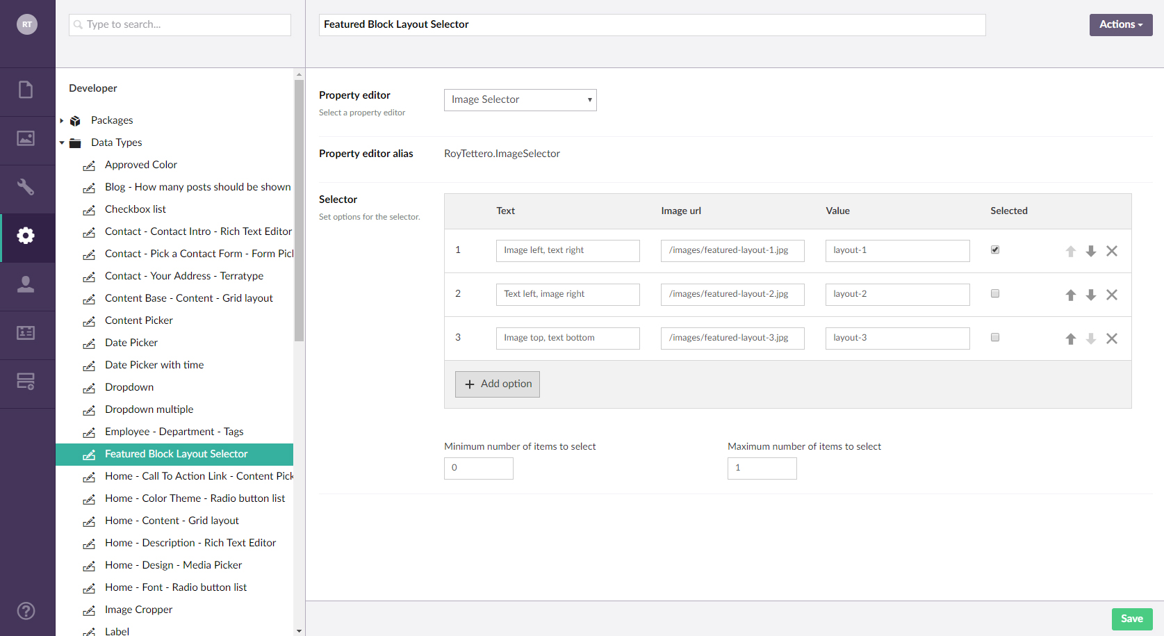Collapse the Data Types folder
1164x636 pixels.
tap(62, 143)
